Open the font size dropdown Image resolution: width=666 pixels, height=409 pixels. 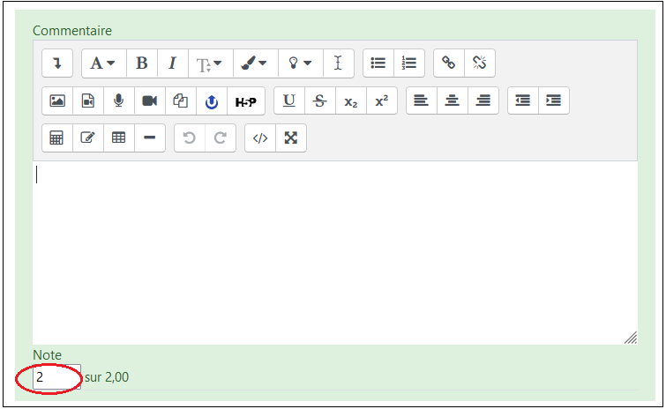pyautogui.click(x=209, y=63)
